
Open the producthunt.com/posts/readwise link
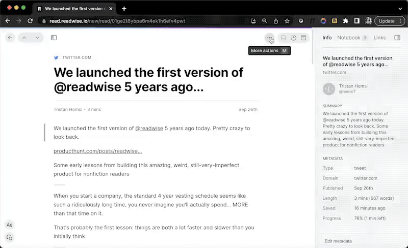[x=97, y=151]
